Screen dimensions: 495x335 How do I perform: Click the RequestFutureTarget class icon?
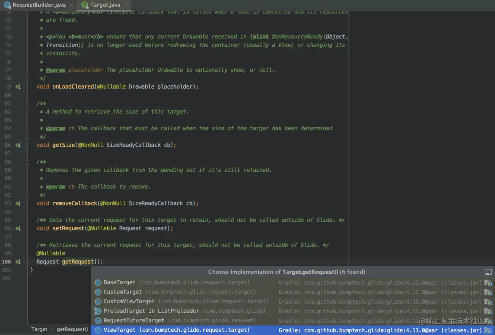[x=98, y=321]
